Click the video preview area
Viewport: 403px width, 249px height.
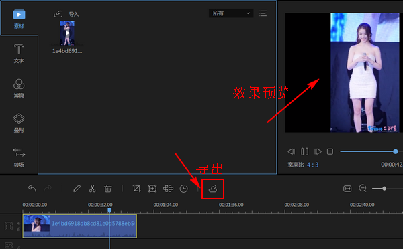(x=344, y=73)
